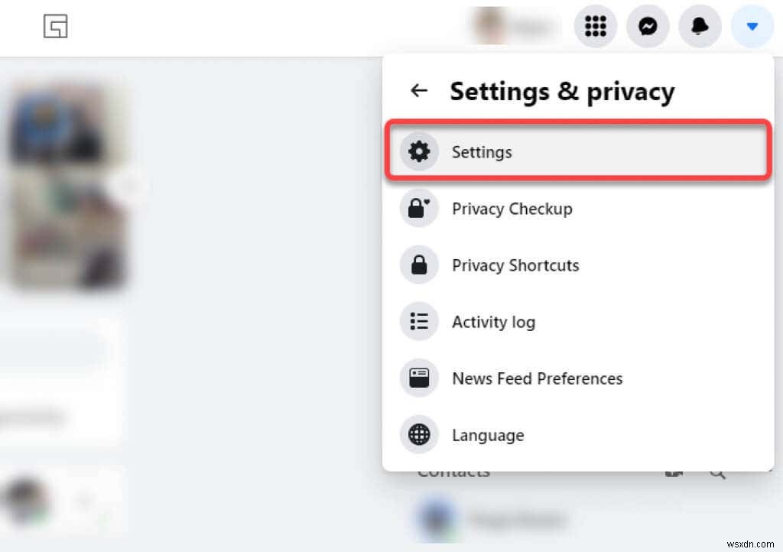Click the Language globe icon

(x=419, y=434)
